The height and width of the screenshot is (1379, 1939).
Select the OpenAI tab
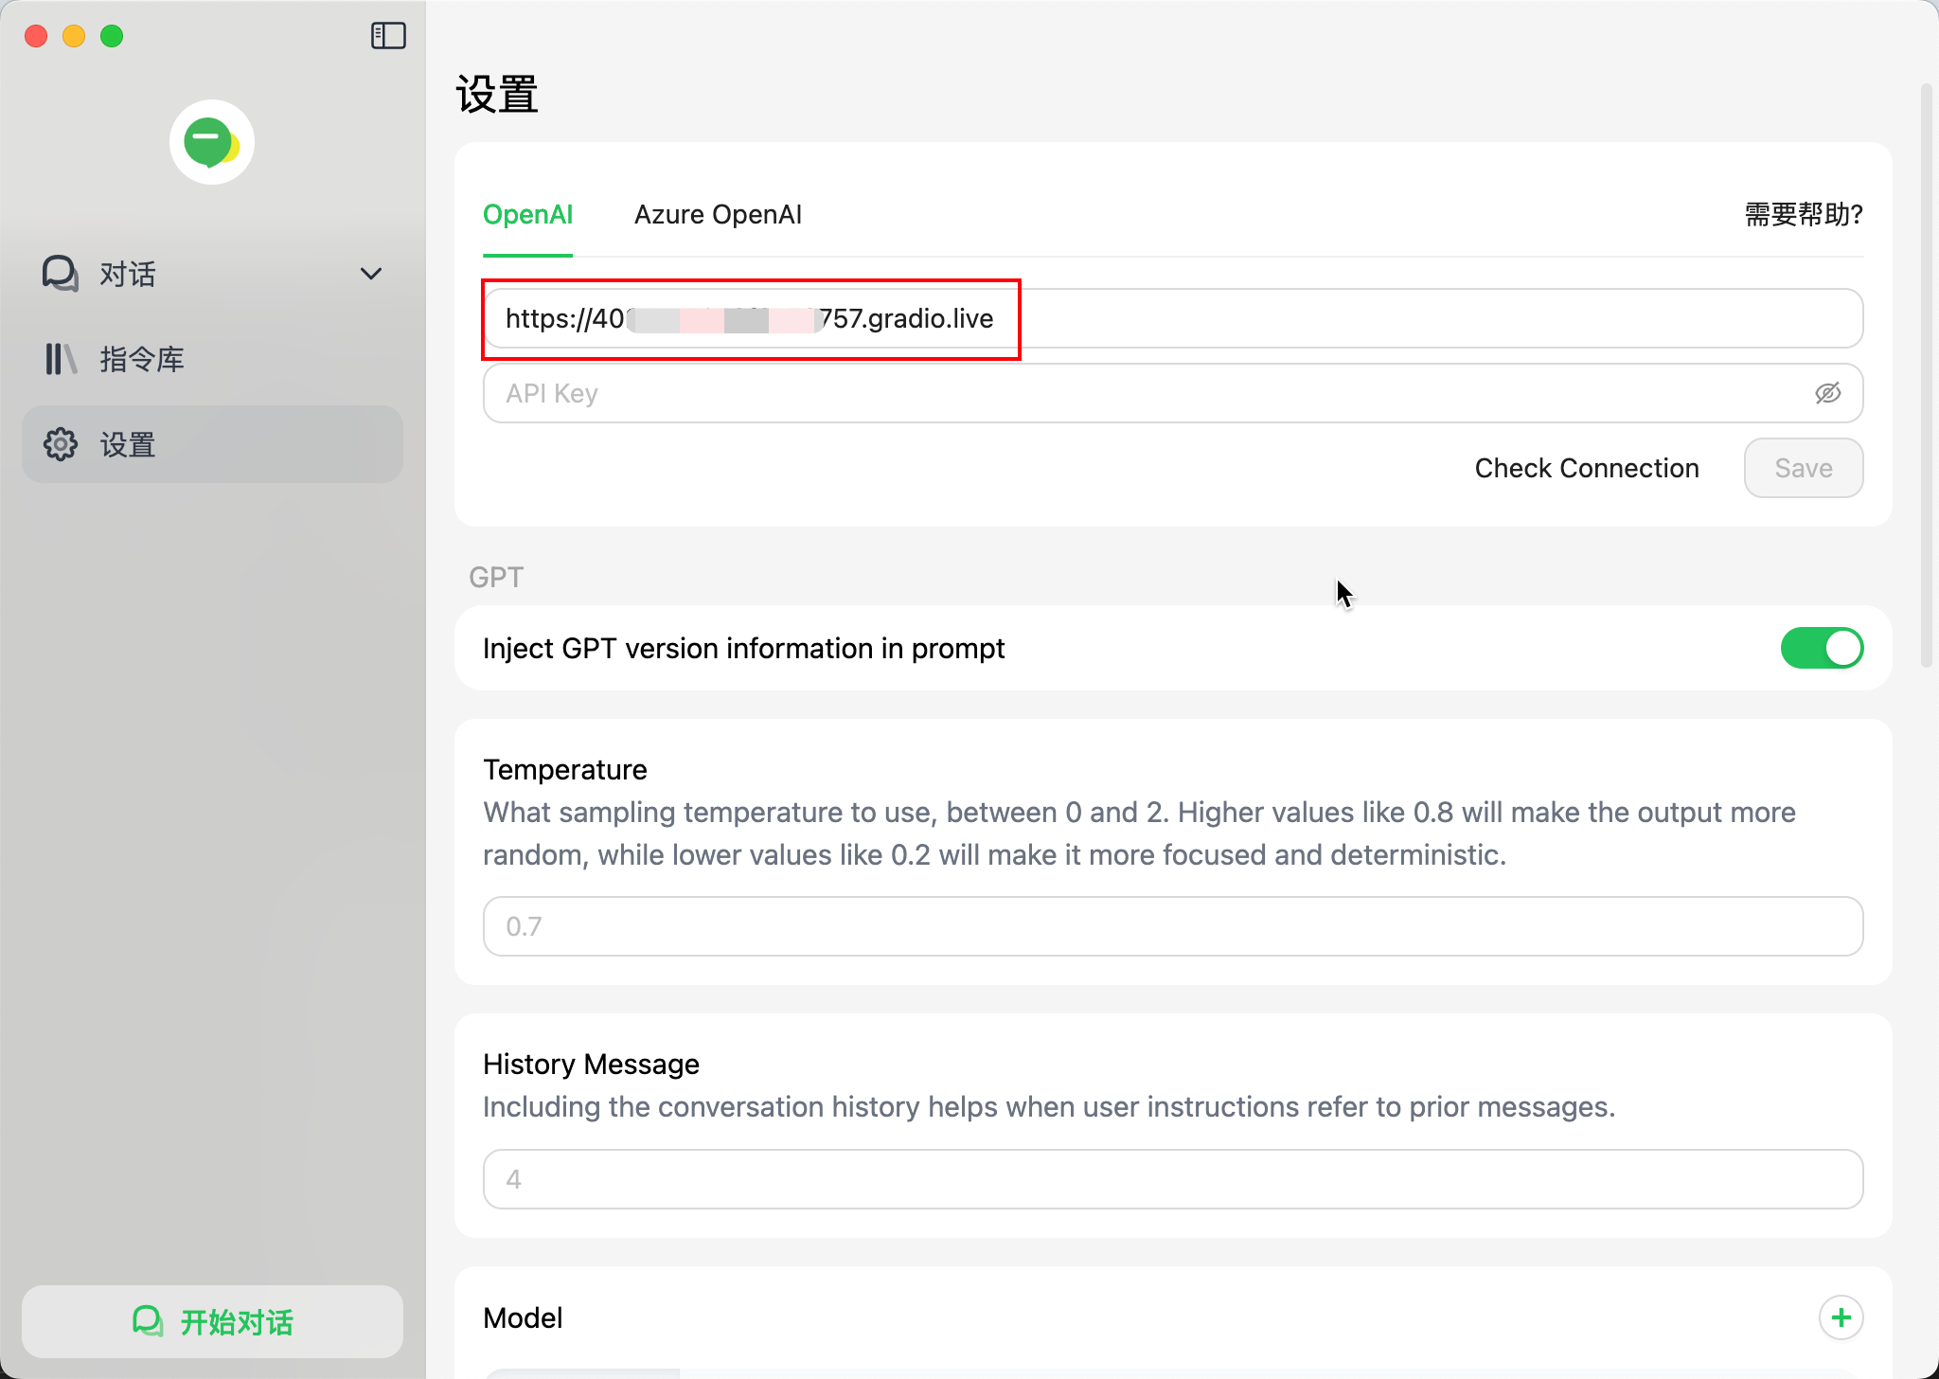coord(527,215)
